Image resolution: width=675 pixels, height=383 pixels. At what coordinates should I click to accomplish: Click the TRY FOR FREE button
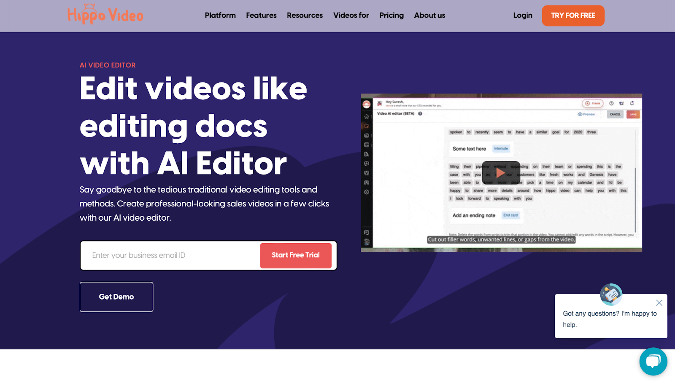[573, 16]
